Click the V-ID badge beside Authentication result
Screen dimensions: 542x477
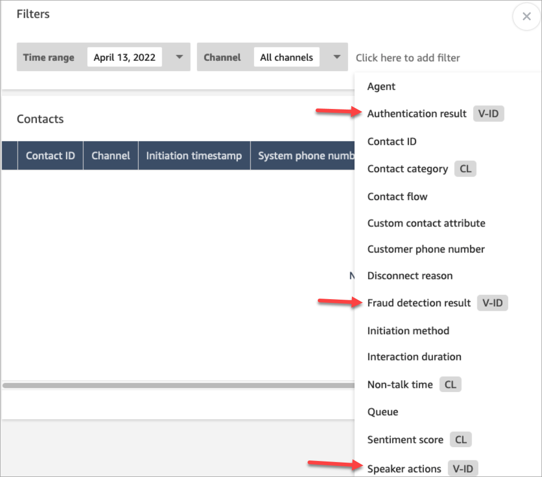coord(489,113)
